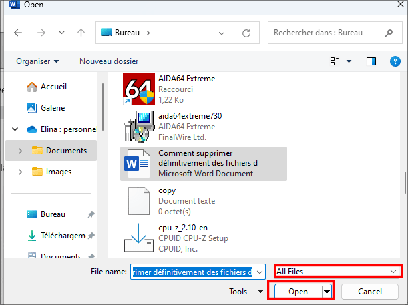Viewport: 408px width, 305px height.
Task: Select the AIDA64 Extreme shortcut icon
Action: tap(138, 89)
